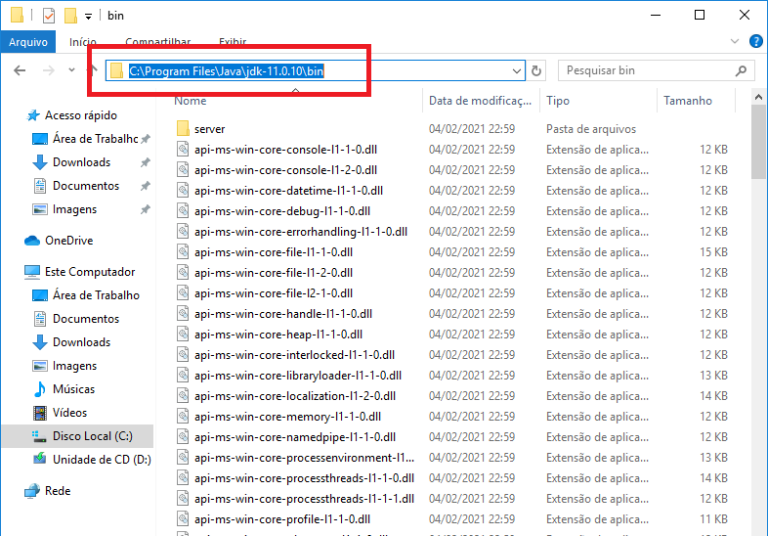The image size is (768, 536).
Task: Open pinned Downloads under Acesso rápido
Action: click(x=81, y=162)
